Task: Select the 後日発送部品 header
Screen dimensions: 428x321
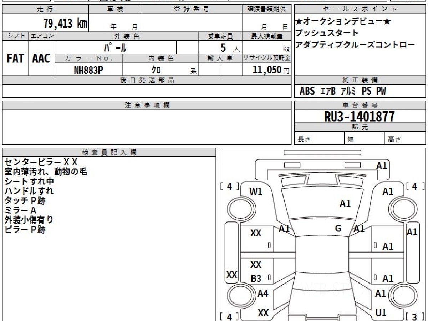Action: [147, 80]
